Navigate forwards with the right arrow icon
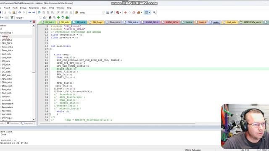269x151 pixels. (x=34, y=13)
